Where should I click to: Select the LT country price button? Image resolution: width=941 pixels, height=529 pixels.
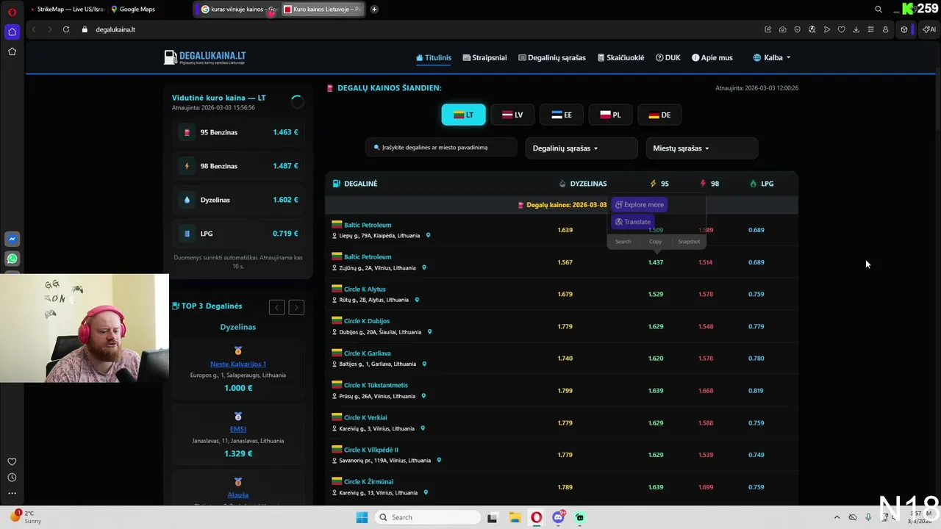(463, 115)
